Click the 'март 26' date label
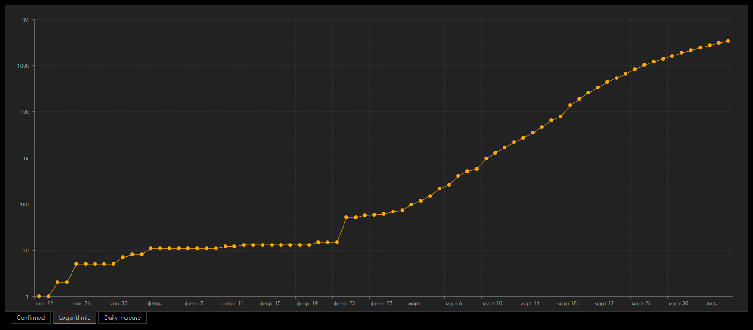The image size is (753, 330). [641, 304]
